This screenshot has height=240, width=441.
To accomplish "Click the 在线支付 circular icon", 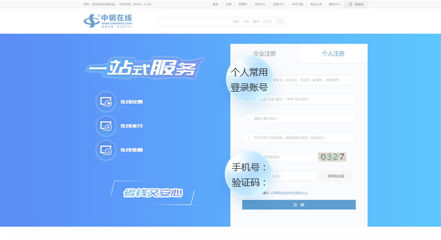I will (x=106, y=126).
